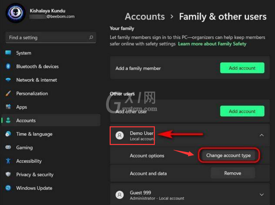The height and width of the screenshot is (205, 275).
Task: Click the Apps icon in sidebar
Action: [8, 106]
